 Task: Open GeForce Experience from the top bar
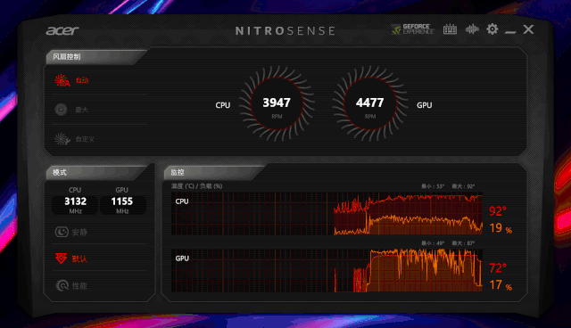[x=412, y=29]
